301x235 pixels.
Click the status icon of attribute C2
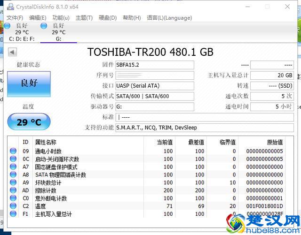tap(13, 206)
